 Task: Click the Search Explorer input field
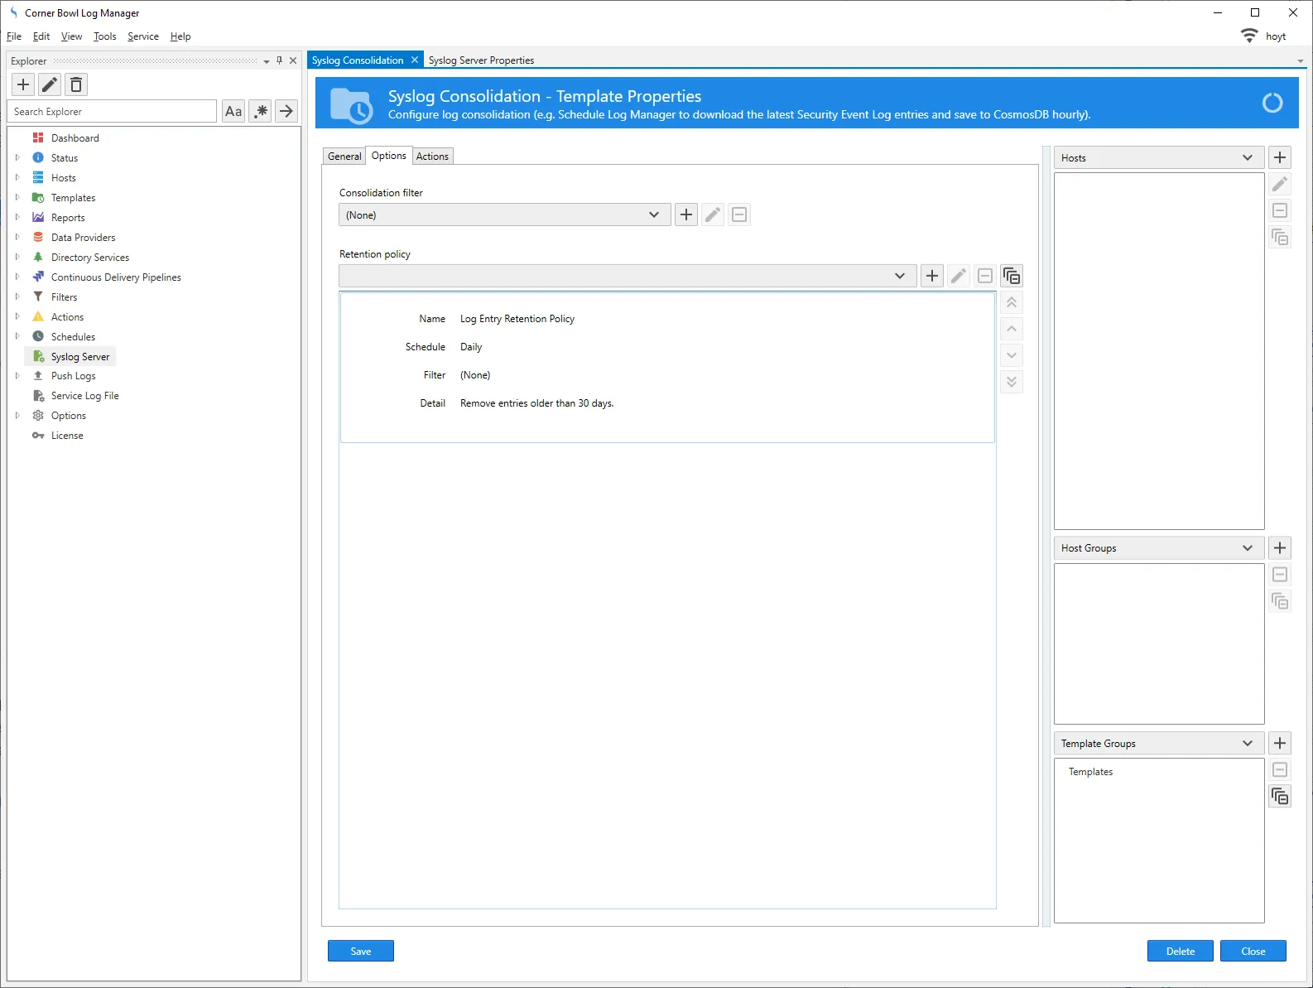pyautogui.click(x=113, y=111)
